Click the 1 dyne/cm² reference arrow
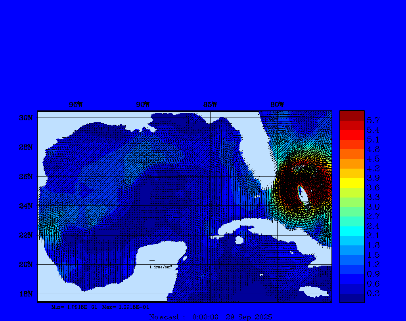Viewport: 406px width, 321px height. point(152,261)
